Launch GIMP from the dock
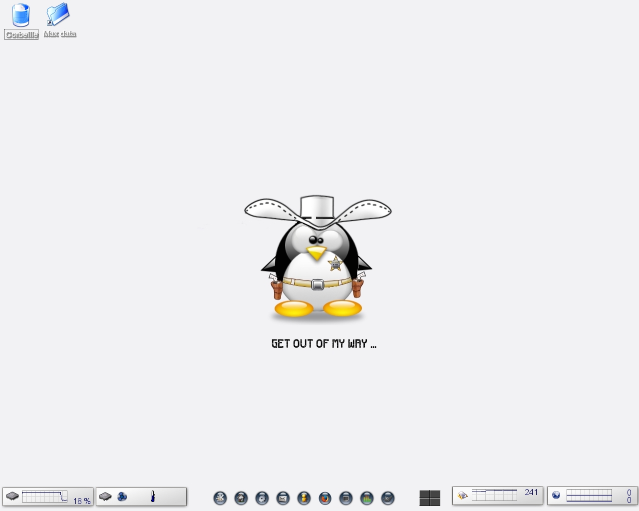 (388, 498)
